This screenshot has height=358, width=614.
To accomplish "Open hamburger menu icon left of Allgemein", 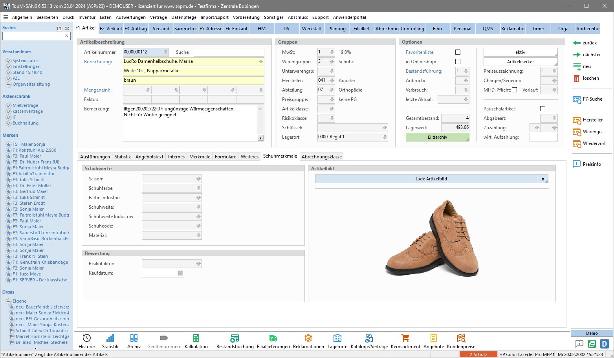I will tap(6, 17).
